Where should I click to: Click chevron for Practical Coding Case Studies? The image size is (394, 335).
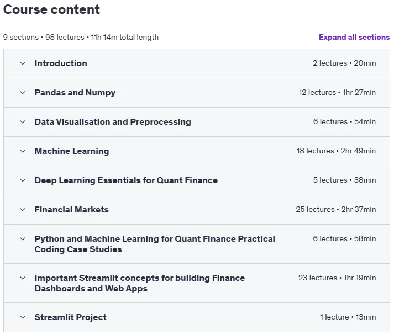23,239
